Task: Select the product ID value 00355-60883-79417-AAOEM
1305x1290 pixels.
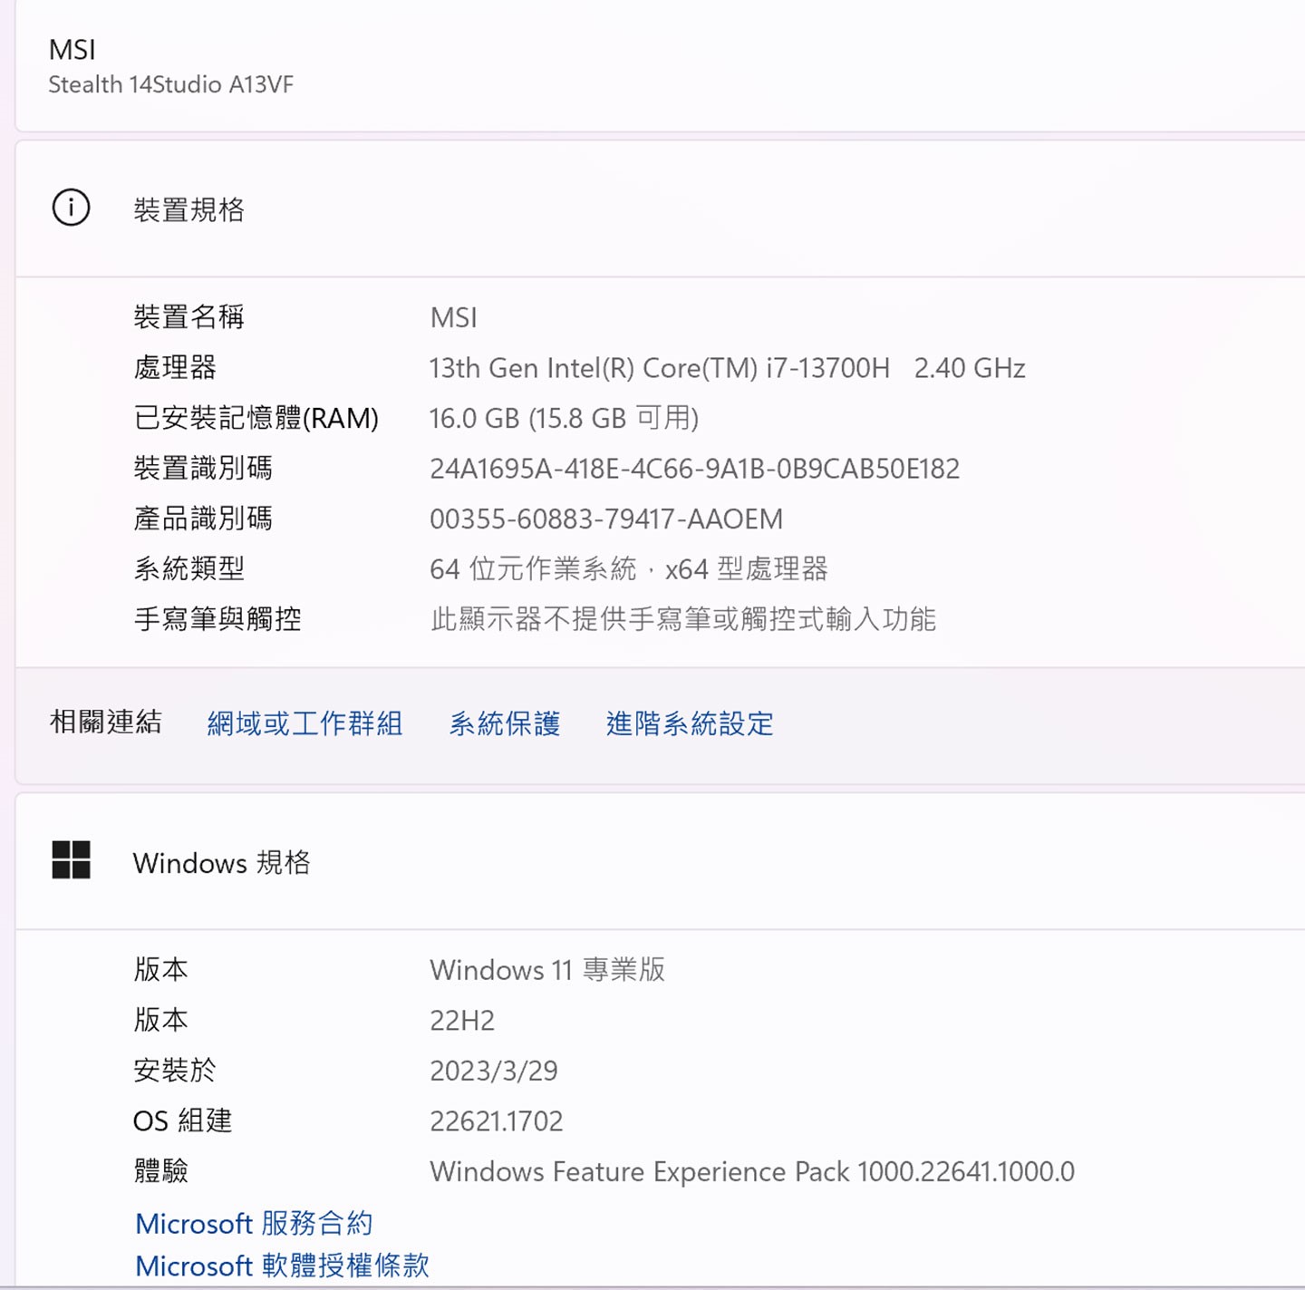Action: tap(606, 519)
